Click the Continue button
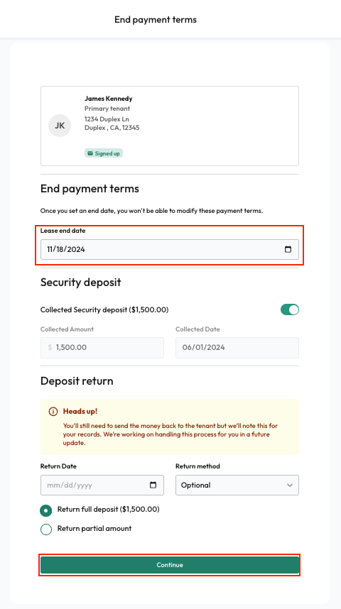341x609 pixels. tap(170, 565)
